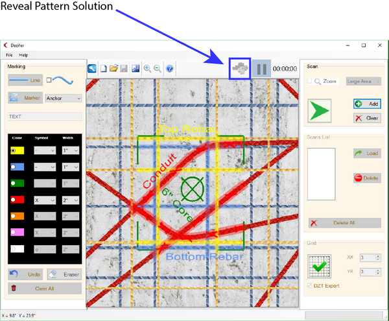Click the 00:00:00 timer display

[x=285, y=69]
